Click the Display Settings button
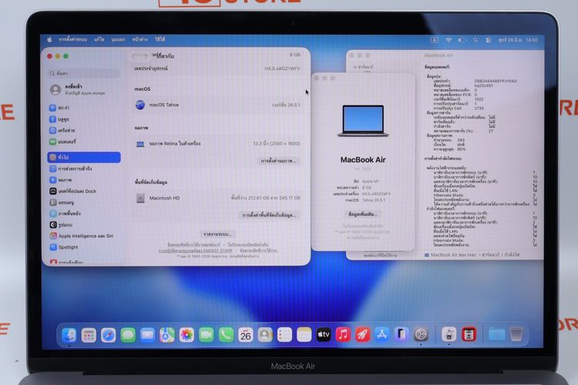 (x=279, y=161)
